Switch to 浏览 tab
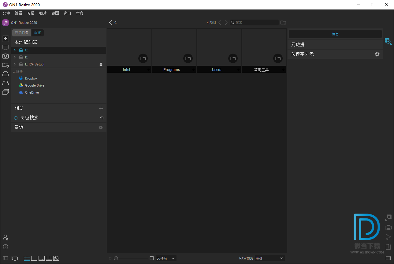This screenshot has height=264, width=394. click(38, 33)
